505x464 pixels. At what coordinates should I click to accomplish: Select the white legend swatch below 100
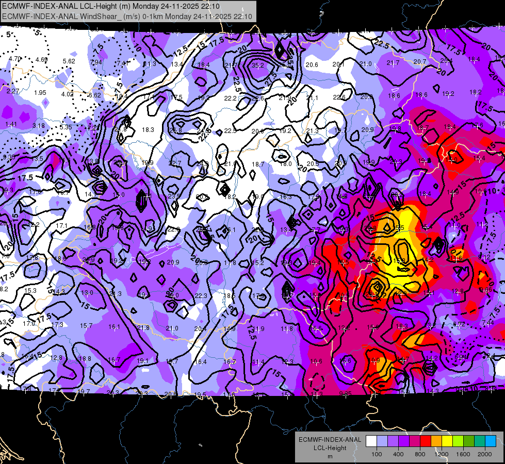[371, 441]
